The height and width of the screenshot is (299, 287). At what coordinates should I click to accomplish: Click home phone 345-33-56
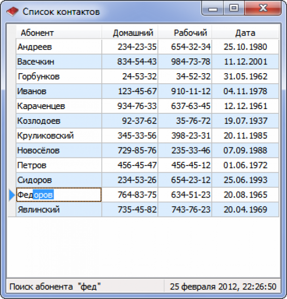point(130,135)
